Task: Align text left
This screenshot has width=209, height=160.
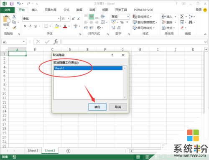Action: click(86, 22)
